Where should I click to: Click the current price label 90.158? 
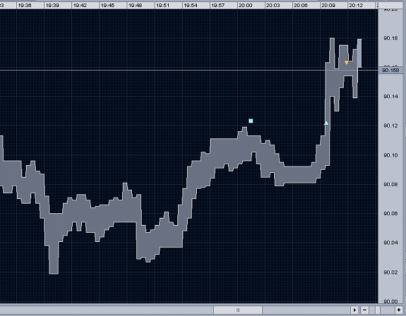coord(390,70)
